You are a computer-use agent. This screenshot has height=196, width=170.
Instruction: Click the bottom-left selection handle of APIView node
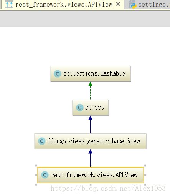[36, 184]
